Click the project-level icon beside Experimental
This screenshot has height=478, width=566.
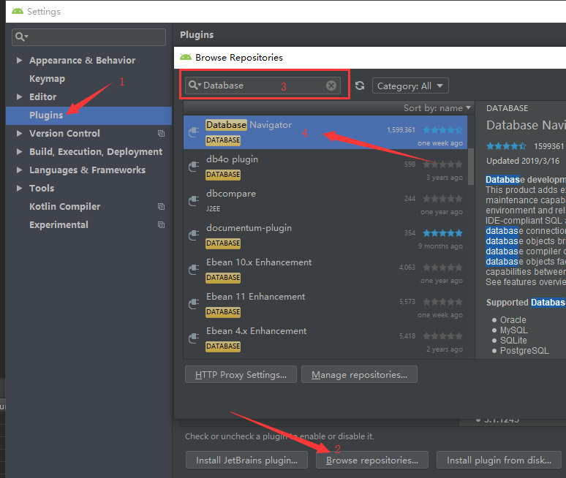click(x=162, y=225)
